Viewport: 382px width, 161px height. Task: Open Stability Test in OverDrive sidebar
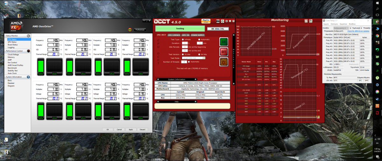(13, 70)
